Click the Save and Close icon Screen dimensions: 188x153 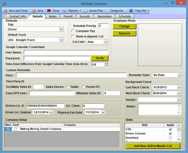pos(5,11)
